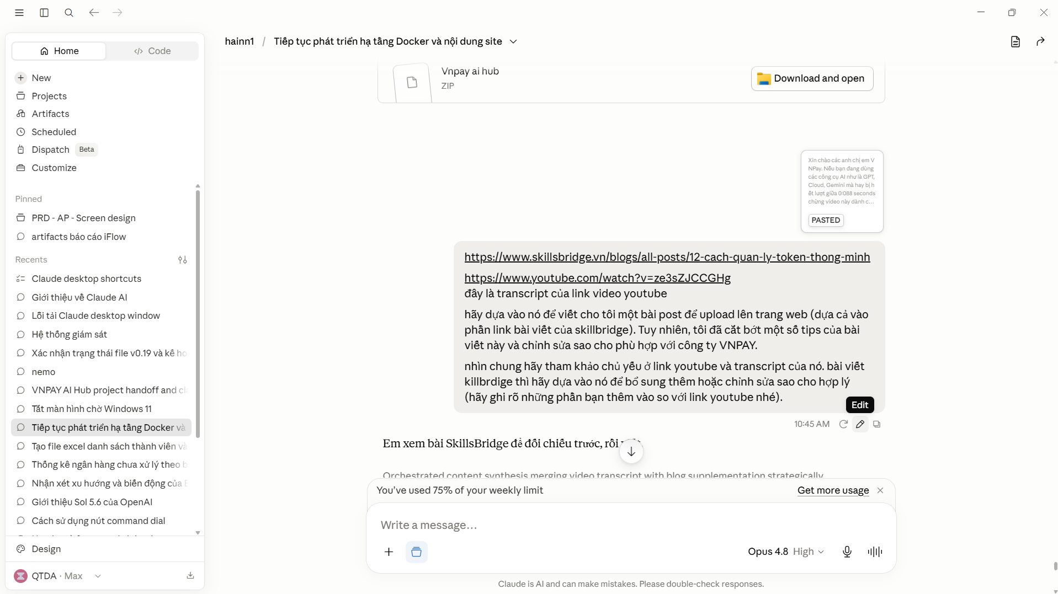
Task: Open Projects in the sidebar
Action: pyautogui.click(x=49, y=96)
